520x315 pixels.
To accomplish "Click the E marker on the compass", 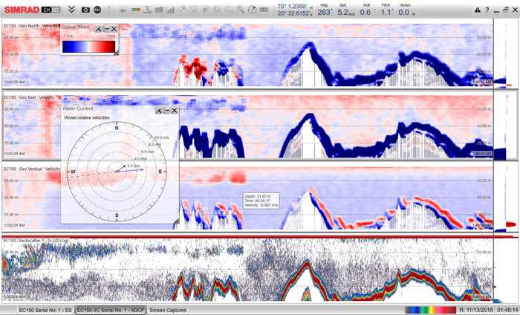I will pos(160,172).
